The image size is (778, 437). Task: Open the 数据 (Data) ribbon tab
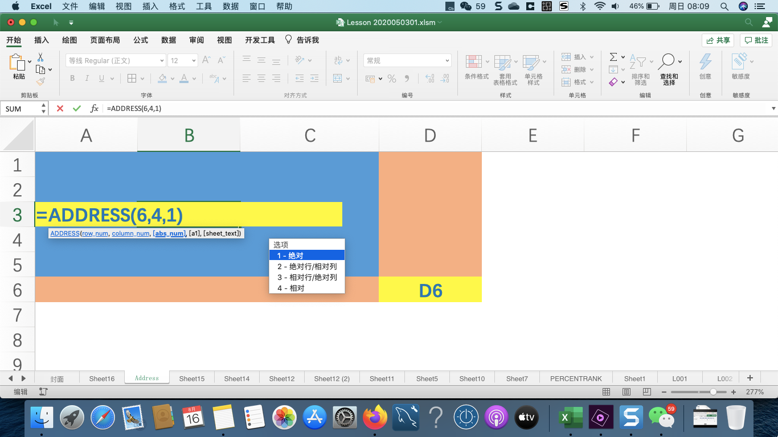[169, 40]
